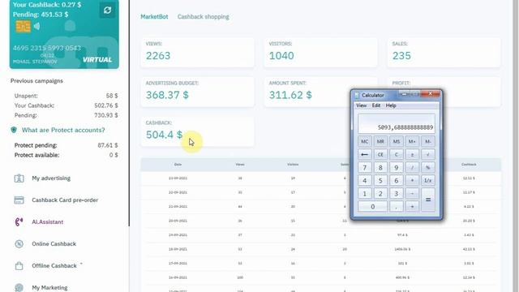
Task: Click the M- key in Calculator
Action: pyautogui.click(x=427, y=142)
